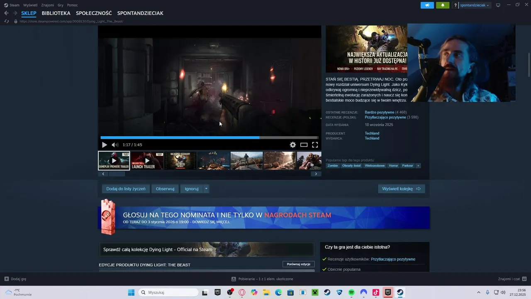Click the Wyszukaj taskbar search box

tap(168, 292)
